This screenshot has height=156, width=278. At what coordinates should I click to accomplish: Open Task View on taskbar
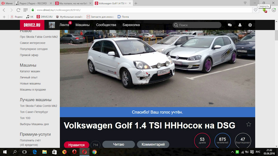tap(24, 152)
